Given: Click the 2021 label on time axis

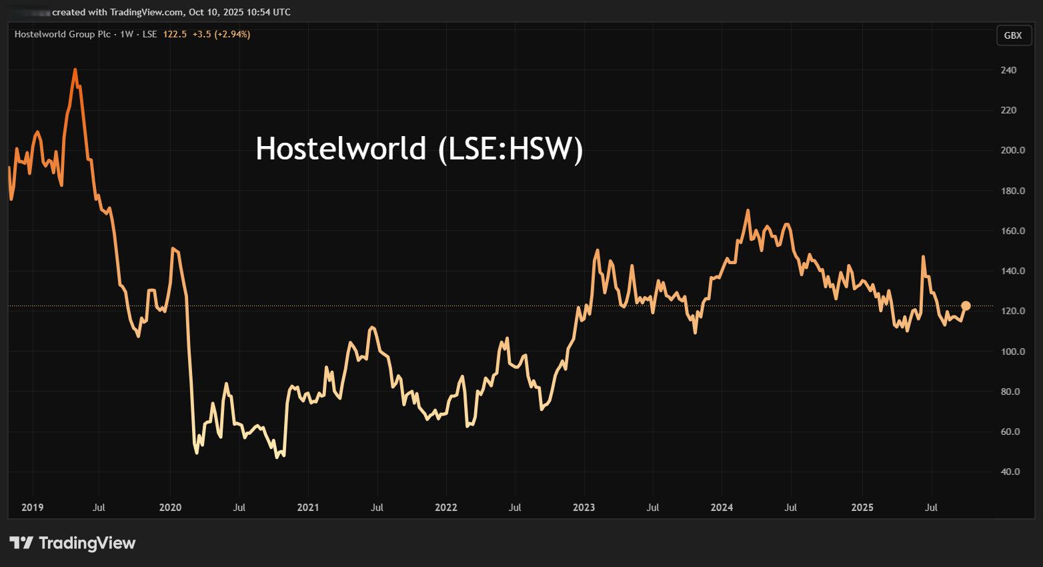Looking at the screenshot, I should [308, 508].
